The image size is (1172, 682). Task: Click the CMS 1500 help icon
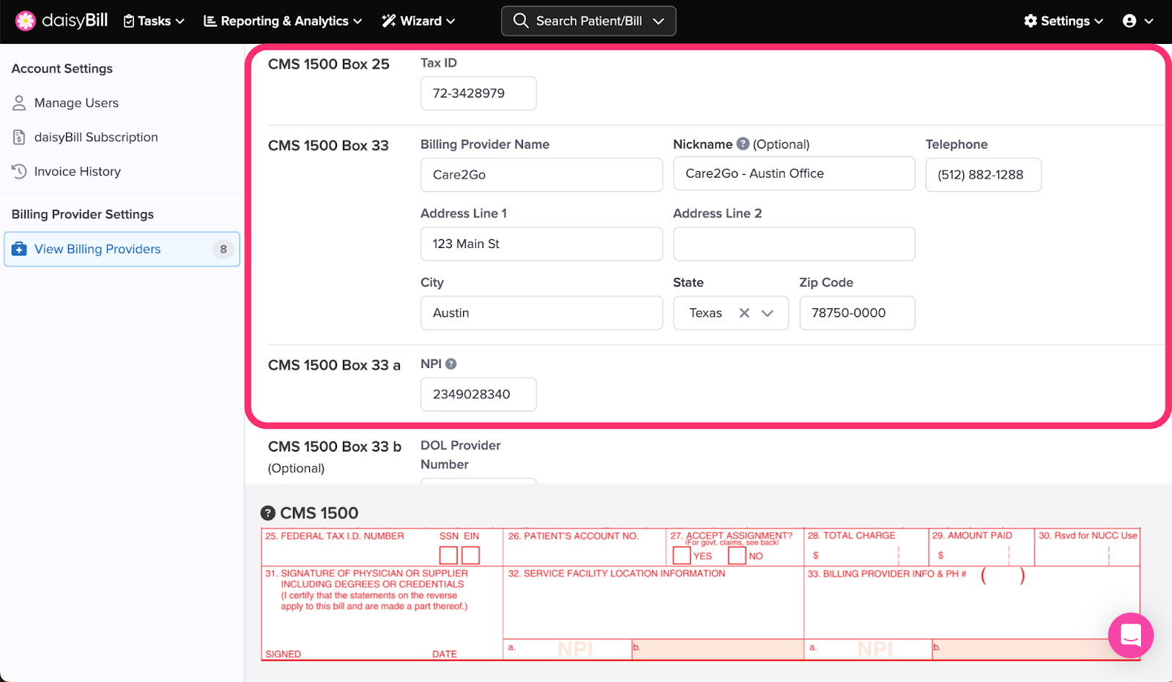click(x=268, y=513)
